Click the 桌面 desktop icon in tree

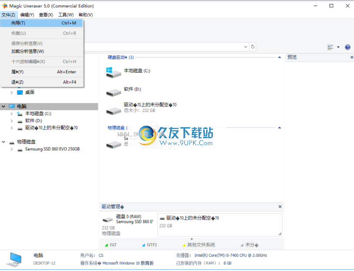tap(20, 92)
